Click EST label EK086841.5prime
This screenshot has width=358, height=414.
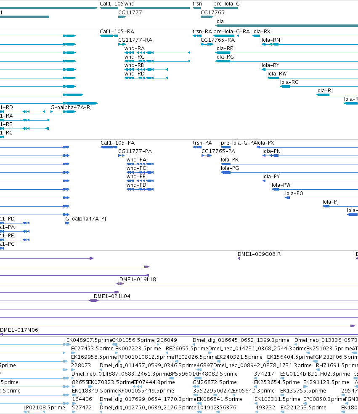coord(220,400)
